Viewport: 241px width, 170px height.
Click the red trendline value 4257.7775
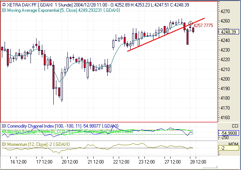click(203, 26)
